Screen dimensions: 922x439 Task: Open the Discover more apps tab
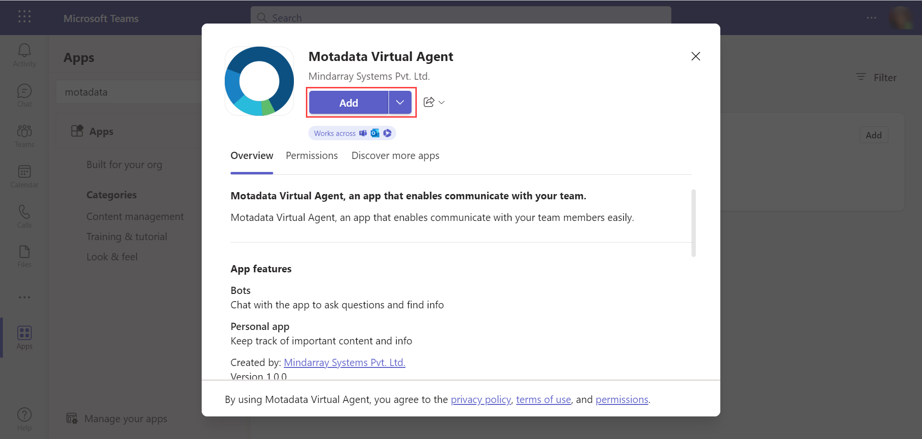pos(395,155)
